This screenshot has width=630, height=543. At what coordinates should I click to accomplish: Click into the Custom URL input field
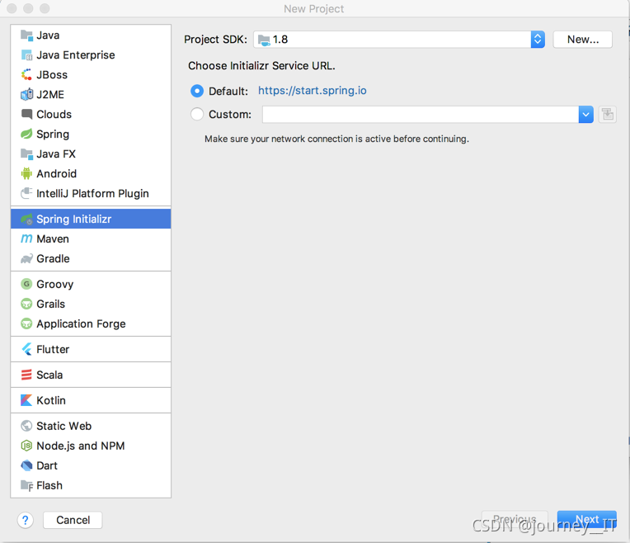[x=421, y=115]
